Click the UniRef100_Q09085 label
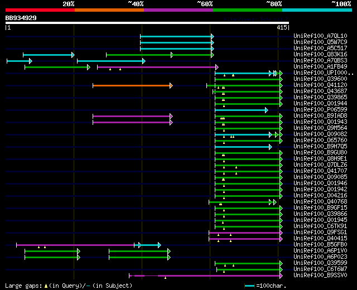 click(320, 177)
